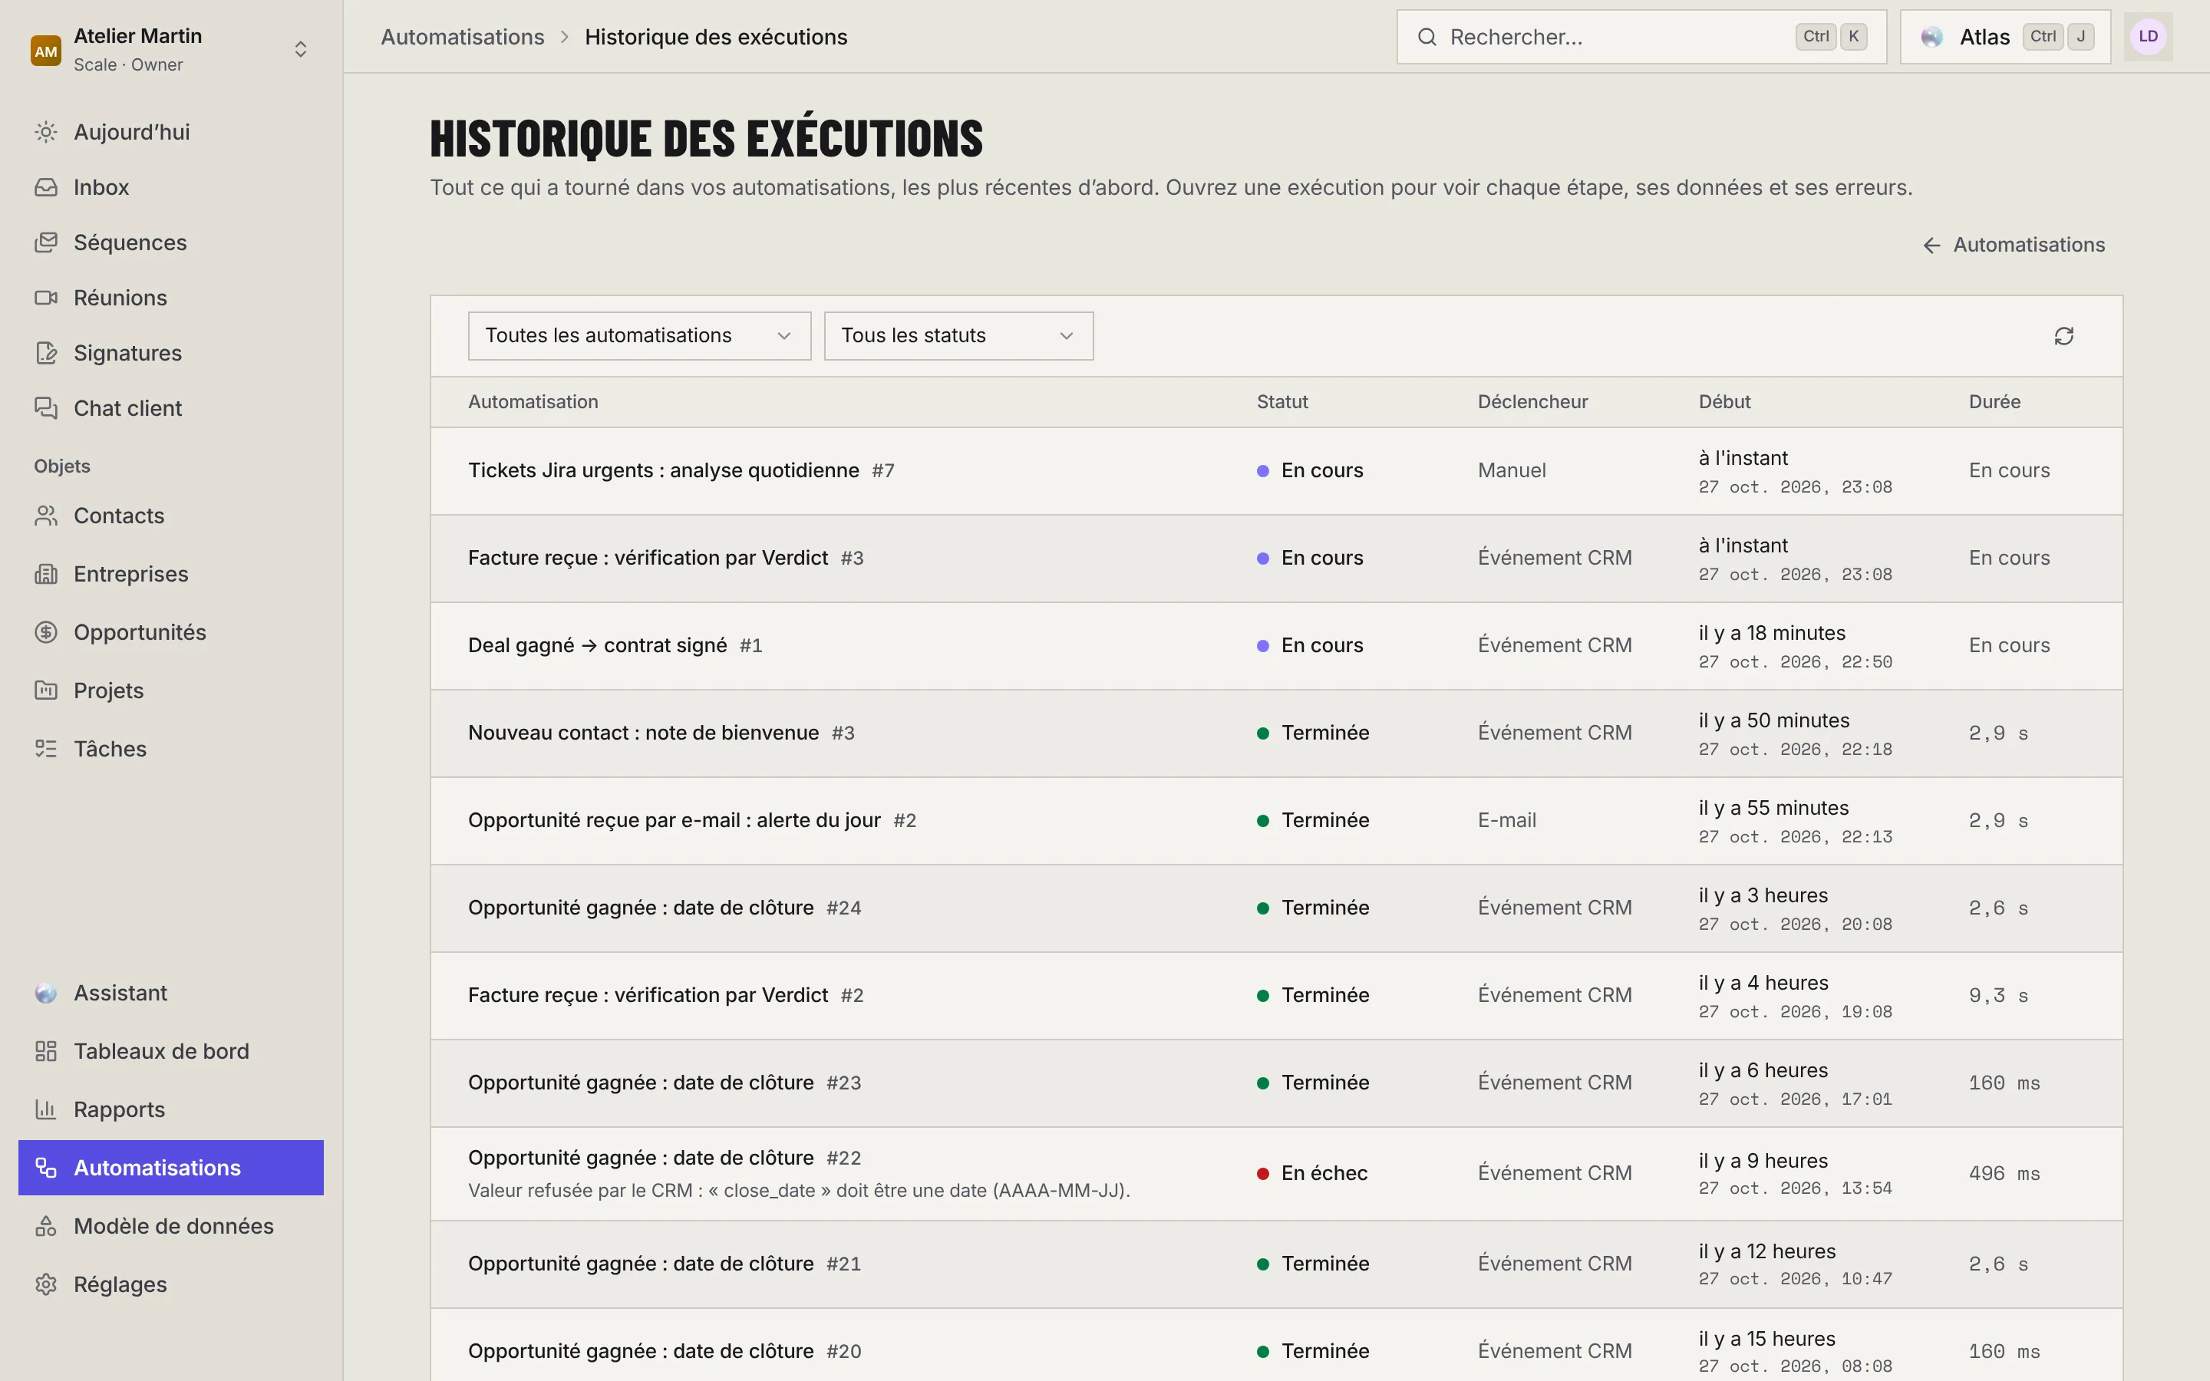Image resolution: width=2210 pixels, height=1381 pixels.
Task: Click the close_date error message text
Action: 799,1191
